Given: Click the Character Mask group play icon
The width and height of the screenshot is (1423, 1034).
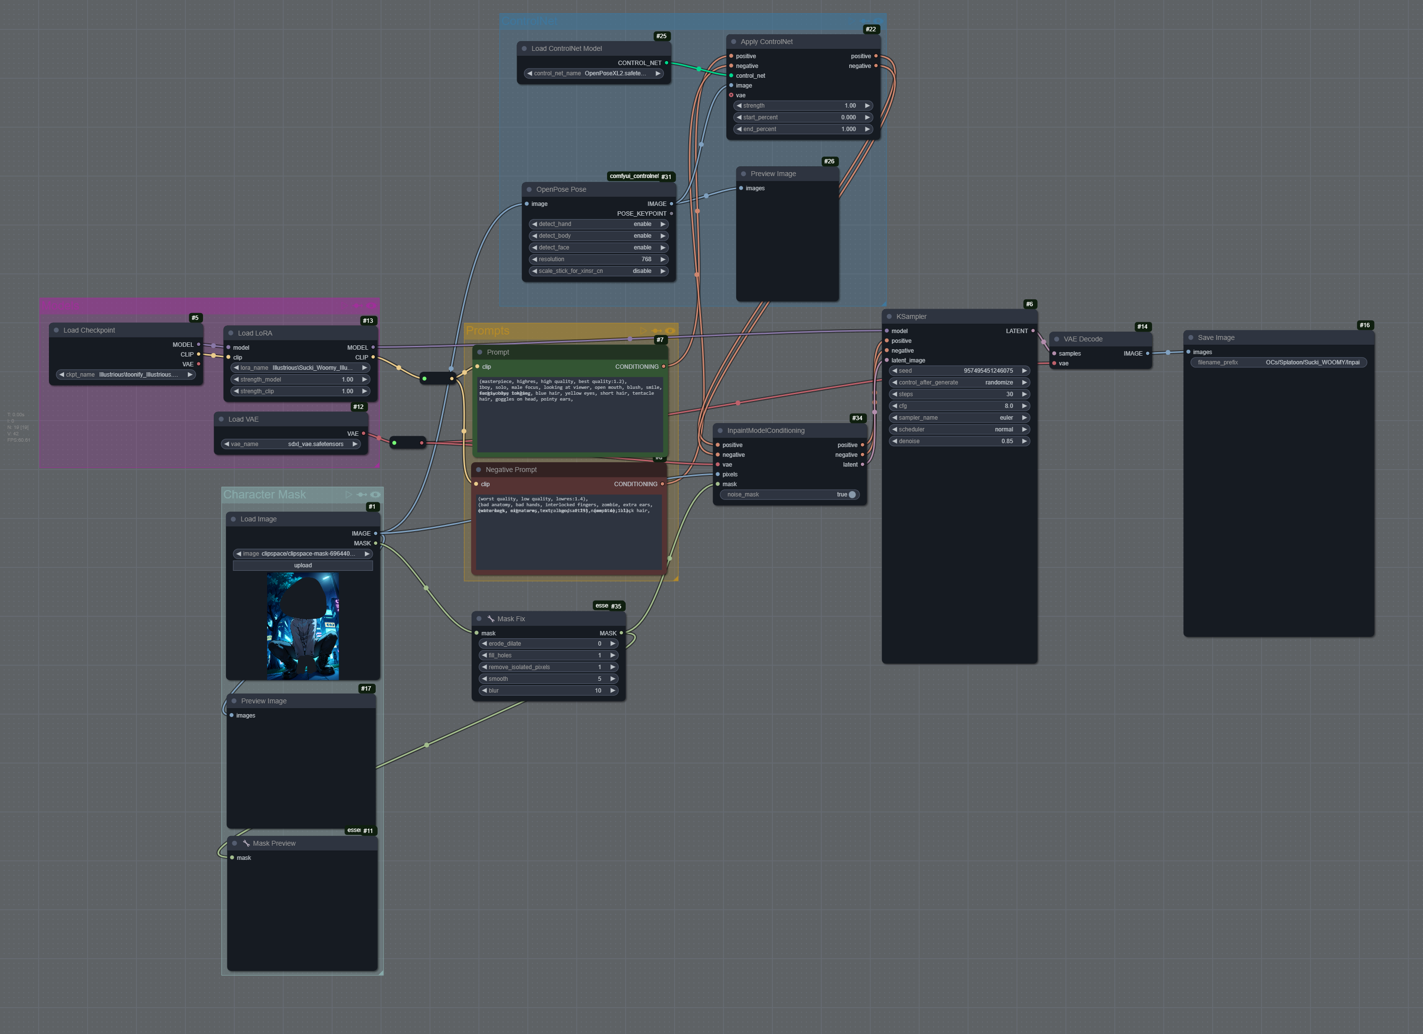Looking at the screenshot, I should pyautogui.click(x=349, y=495).
